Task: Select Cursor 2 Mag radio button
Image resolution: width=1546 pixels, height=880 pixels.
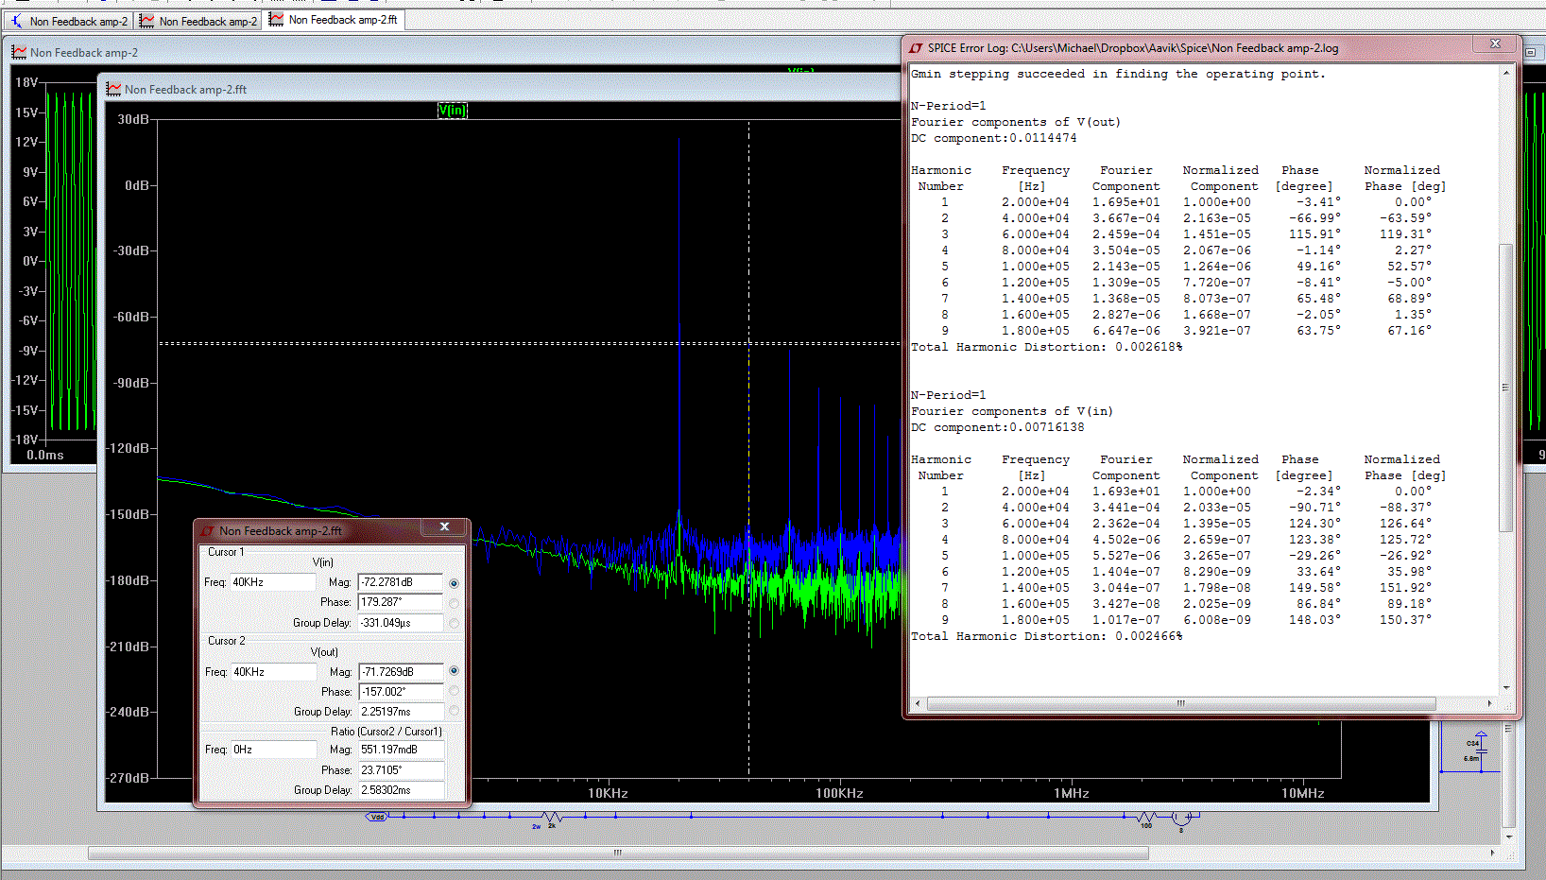Action: click(x=454, y=671)
